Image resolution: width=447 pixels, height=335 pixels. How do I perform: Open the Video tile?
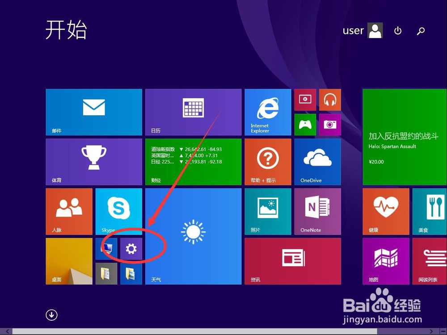click(x=305, y=100)
